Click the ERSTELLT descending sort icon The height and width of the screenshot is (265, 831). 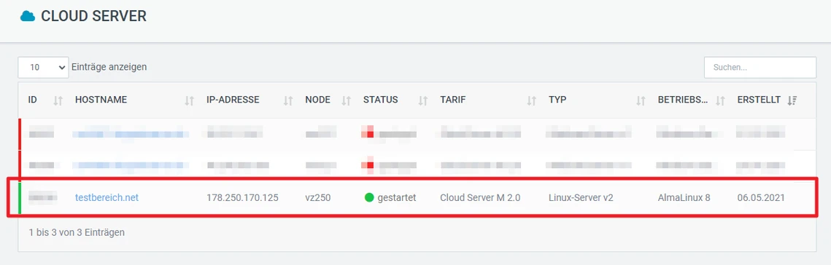(792, 100)
